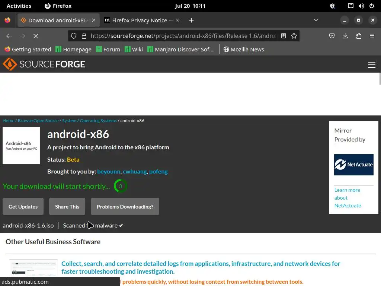Expand the list all tabs chevron
Screen dimensions: 381x286
[316, 20]
